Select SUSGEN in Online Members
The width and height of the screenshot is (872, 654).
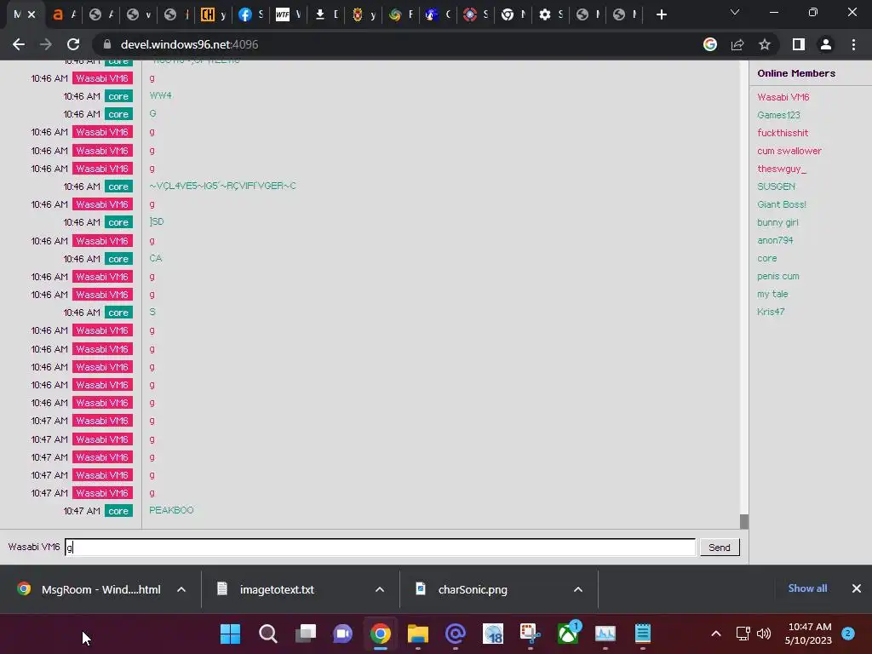(777, 186)
